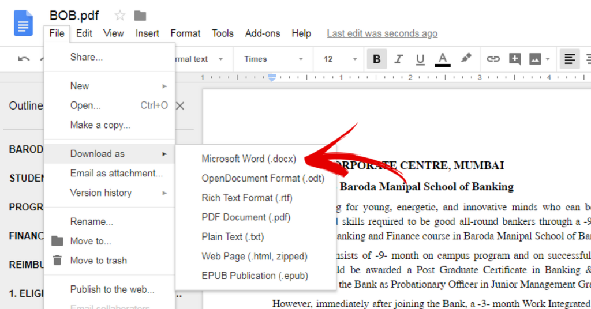
Task: Choose Open... in the File menu
Action: 109,105
